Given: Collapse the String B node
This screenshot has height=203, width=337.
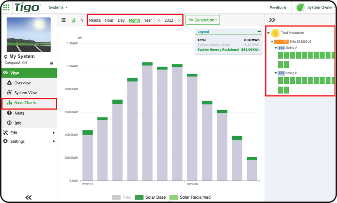Looking at the screenshot, I should pos(276,73).
